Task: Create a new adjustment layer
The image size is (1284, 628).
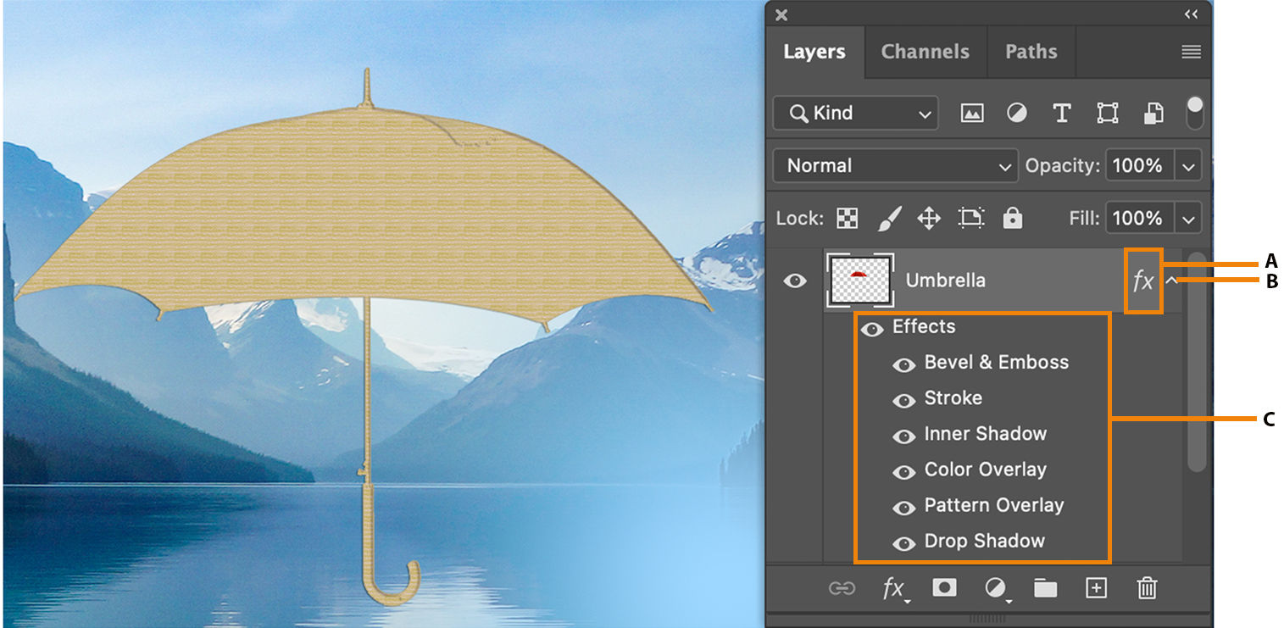Action: (x=995, y=588)
